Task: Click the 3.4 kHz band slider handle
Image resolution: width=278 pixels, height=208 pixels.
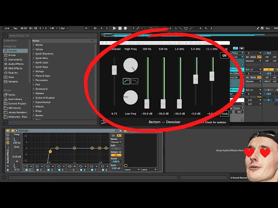Action: 196,79
